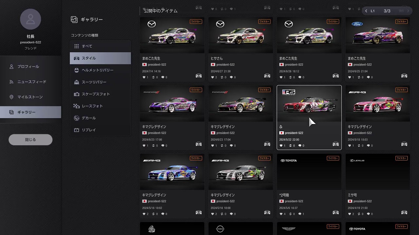The width and height of the screenshot is (419, 235).
Task: Open Dodge car thumbnail dated 2024/6/23 17:04
Action: click(x=241, y=104)
